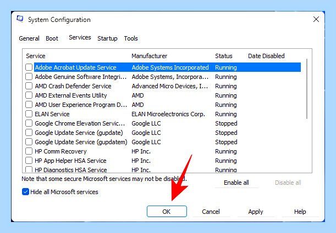Screen dimensions: 336x233
Task: Select the AMD Crash Defender Service name
Action: tap(73, 86)
